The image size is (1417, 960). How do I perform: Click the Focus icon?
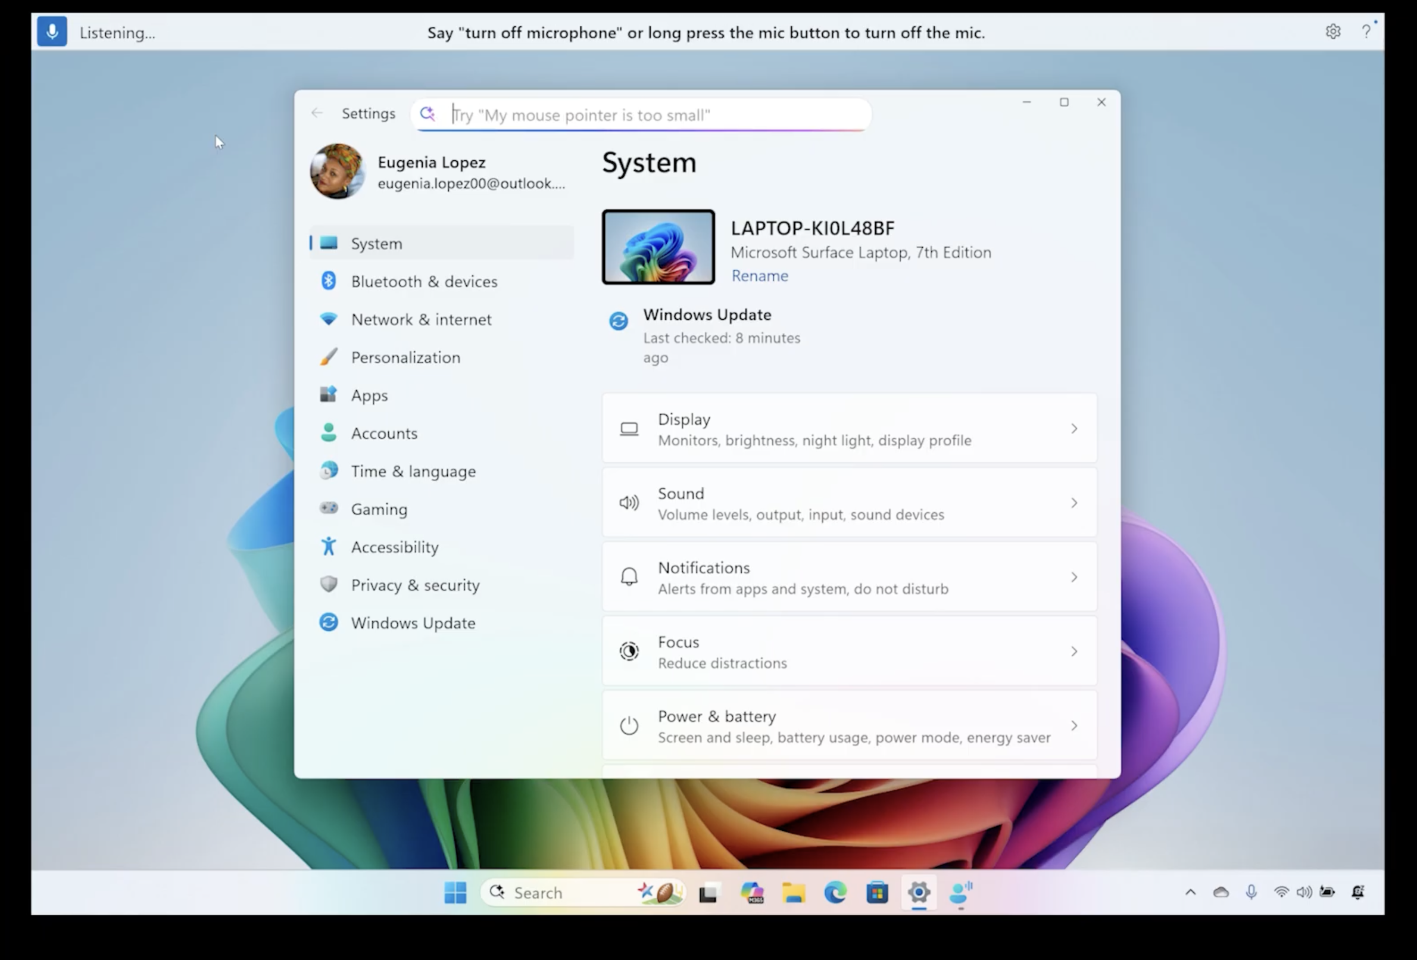pos(629,652)
